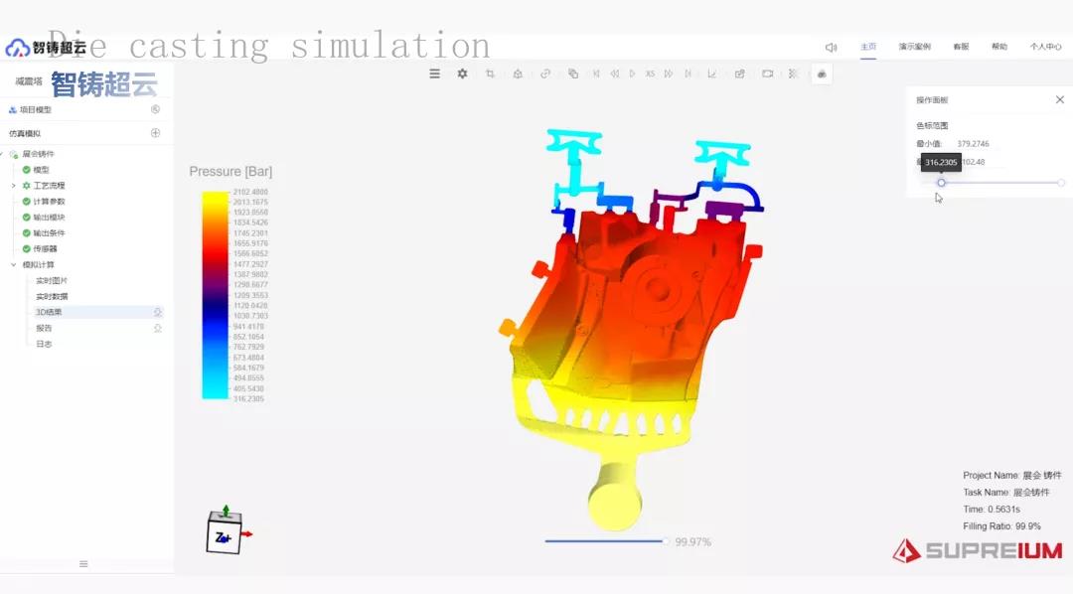Select 实时数据 in the tree
1073x594 pixels.
click(x=52, y=296)
